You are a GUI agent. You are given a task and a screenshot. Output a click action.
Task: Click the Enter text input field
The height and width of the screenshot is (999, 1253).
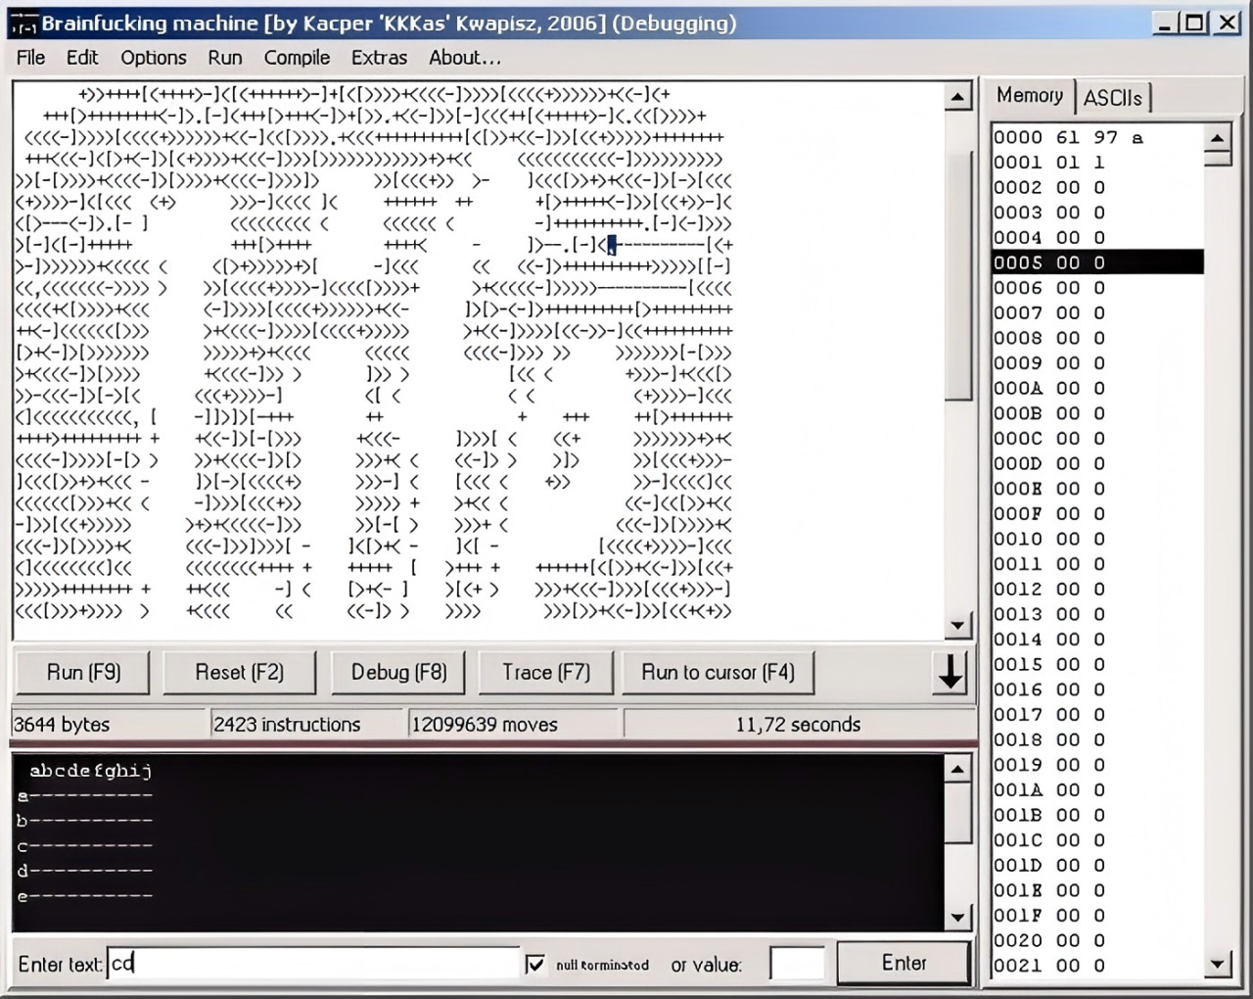click(x=313, y=964)
